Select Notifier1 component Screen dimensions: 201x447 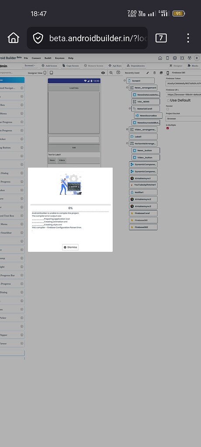click(x=143, y=193)
